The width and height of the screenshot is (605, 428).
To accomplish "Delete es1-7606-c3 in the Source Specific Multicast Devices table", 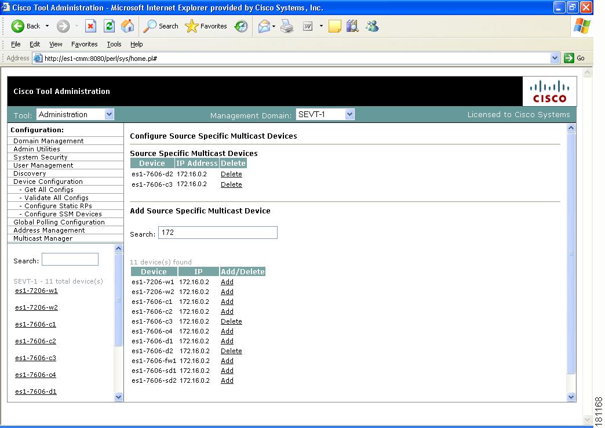I will pyautogui.click(x=231, y=184).
